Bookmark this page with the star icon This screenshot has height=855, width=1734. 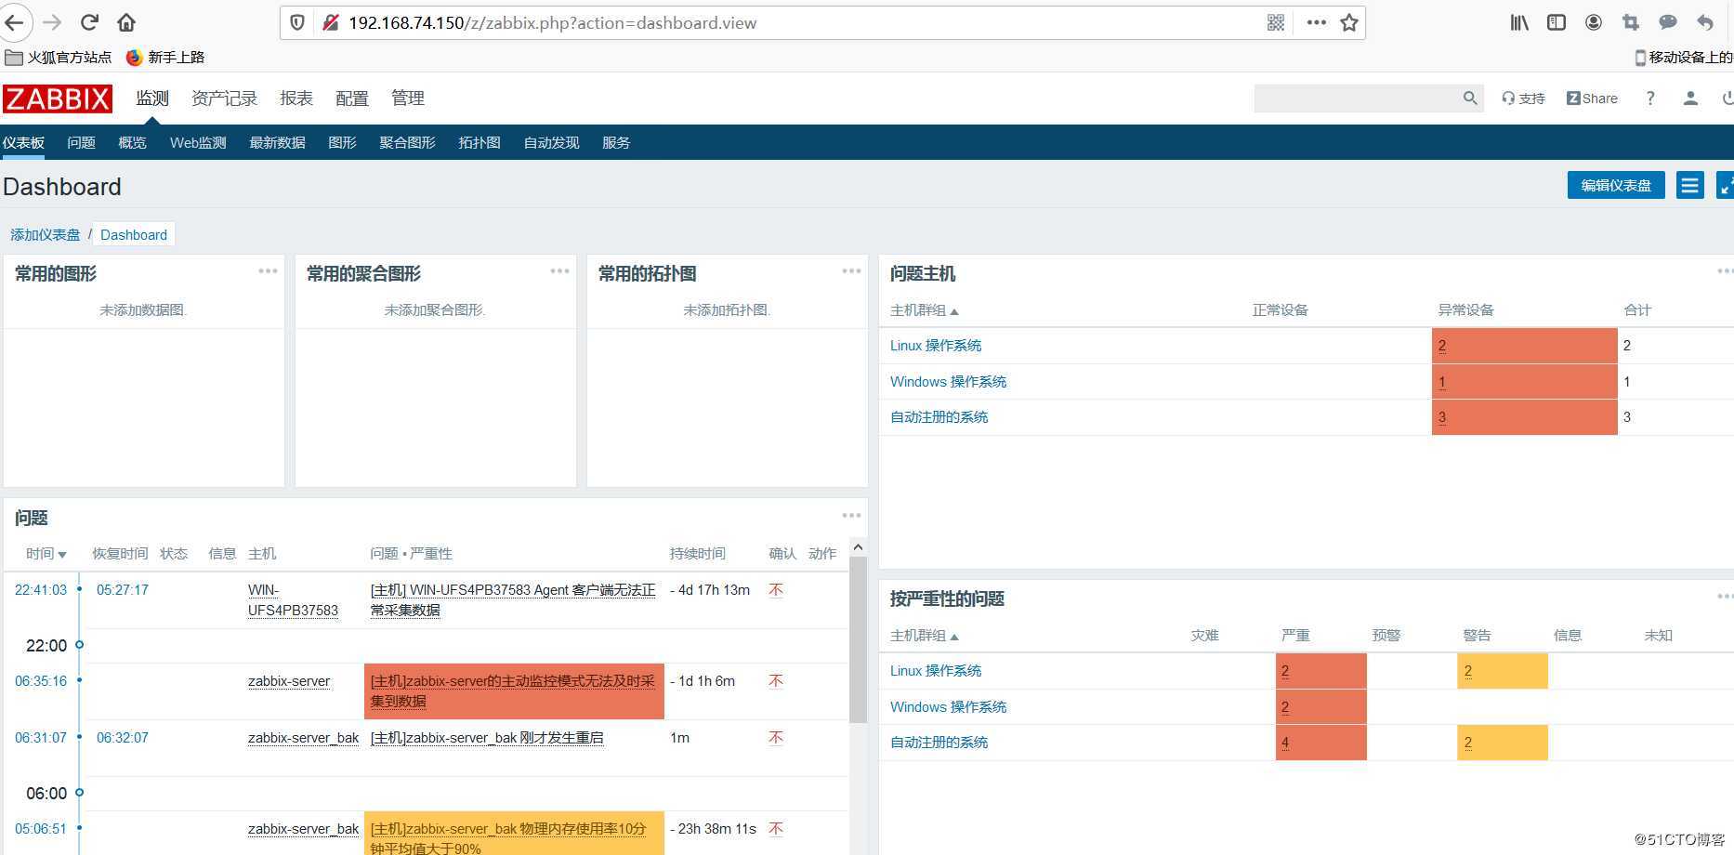tap(1349, 22)
